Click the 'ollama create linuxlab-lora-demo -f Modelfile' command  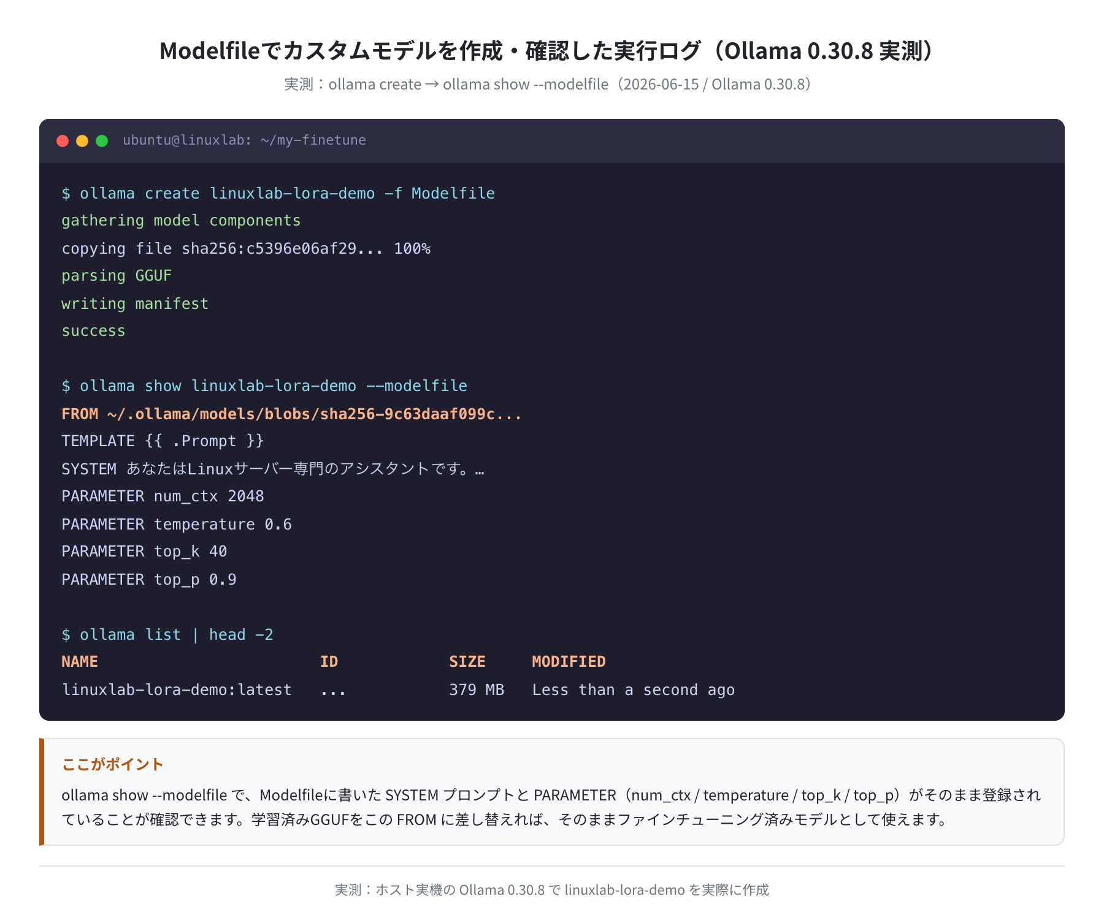[278, 193]
